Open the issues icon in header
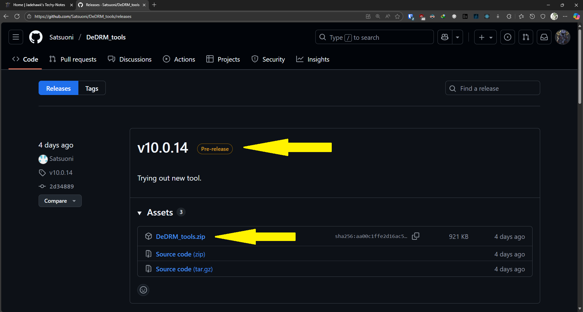Screen dimensions: 583x312 507,37
